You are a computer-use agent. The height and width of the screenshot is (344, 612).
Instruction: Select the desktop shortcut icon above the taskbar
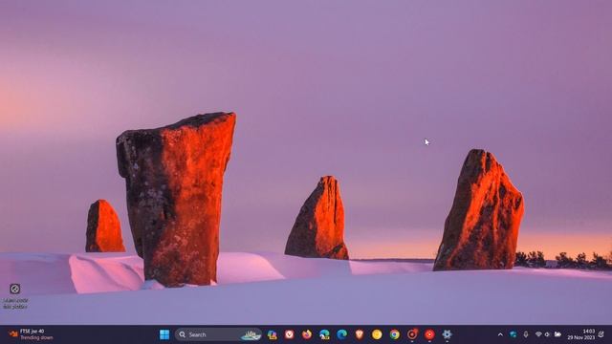coord(15,295)
